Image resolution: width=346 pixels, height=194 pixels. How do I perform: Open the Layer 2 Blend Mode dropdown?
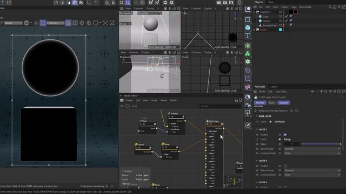click(x=312, y=170)
